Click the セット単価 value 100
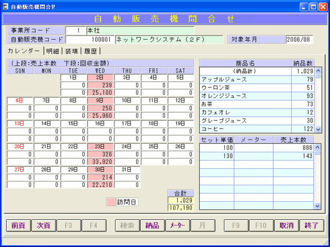Viewport: 330px width, 247px height. pos(217,148)
